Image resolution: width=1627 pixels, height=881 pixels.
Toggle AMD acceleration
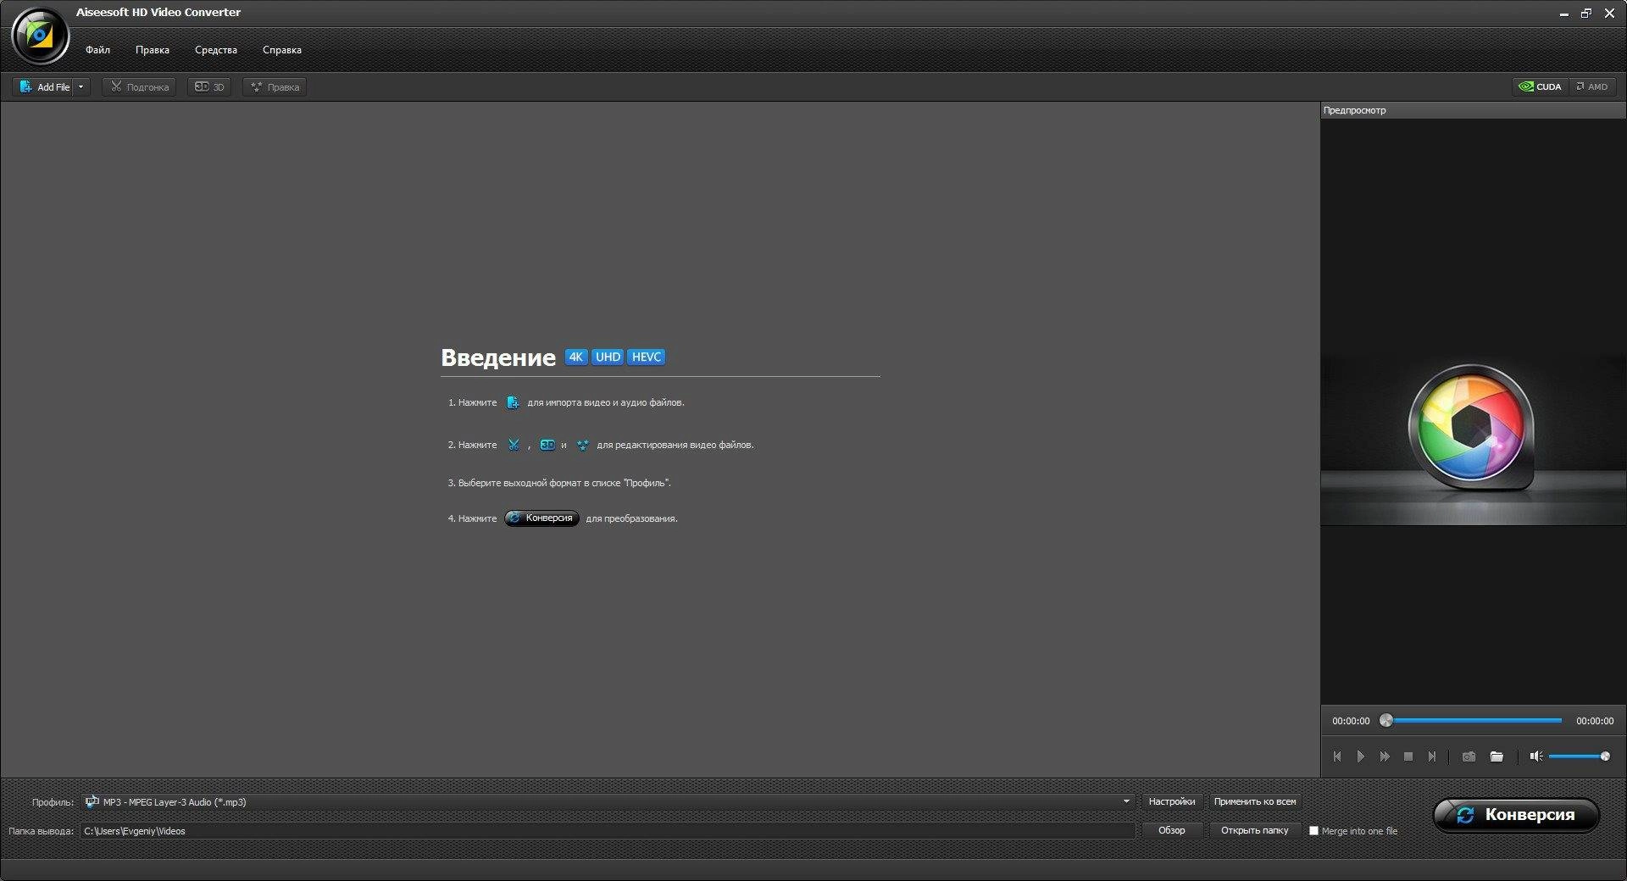pos(1592,86)
